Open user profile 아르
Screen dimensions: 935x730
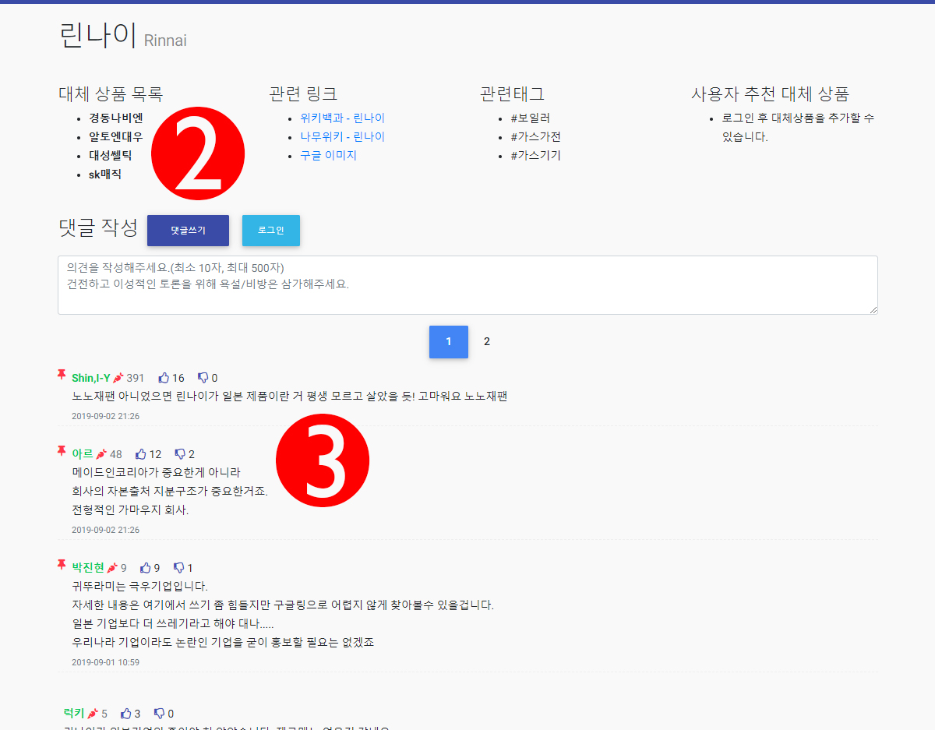[x=82, y=454]
